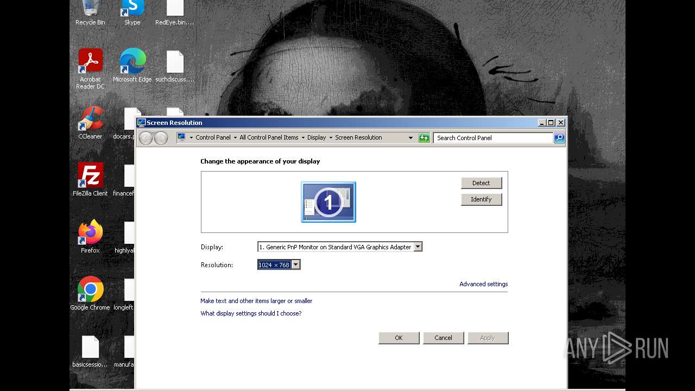Screen dimensions: 695x391
Task: Launch the Microsoft Edge desktop shortcut
Action: [x=132, y=65]
